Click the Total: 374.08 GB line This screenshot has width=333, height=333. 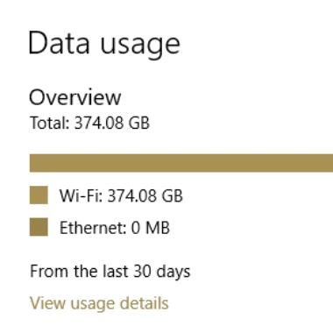click(x=89, y=123)
